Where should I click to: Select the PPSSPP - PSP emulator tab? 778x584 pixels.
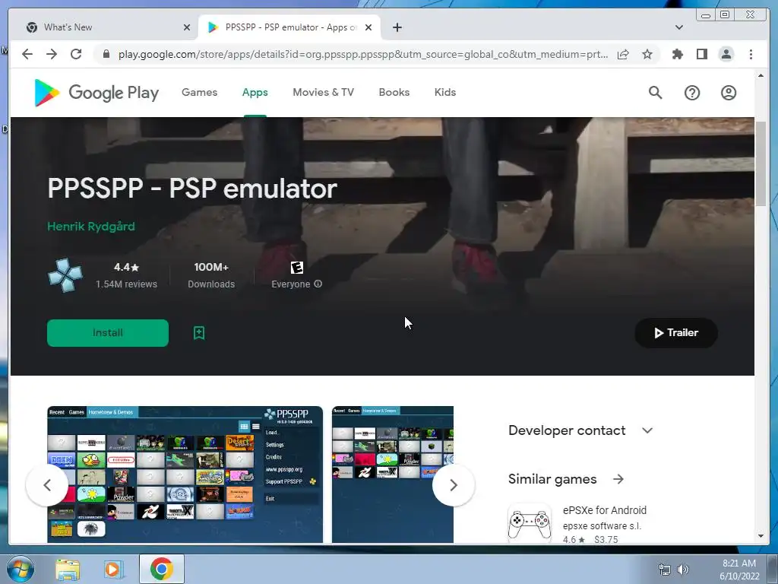[289, 27]
